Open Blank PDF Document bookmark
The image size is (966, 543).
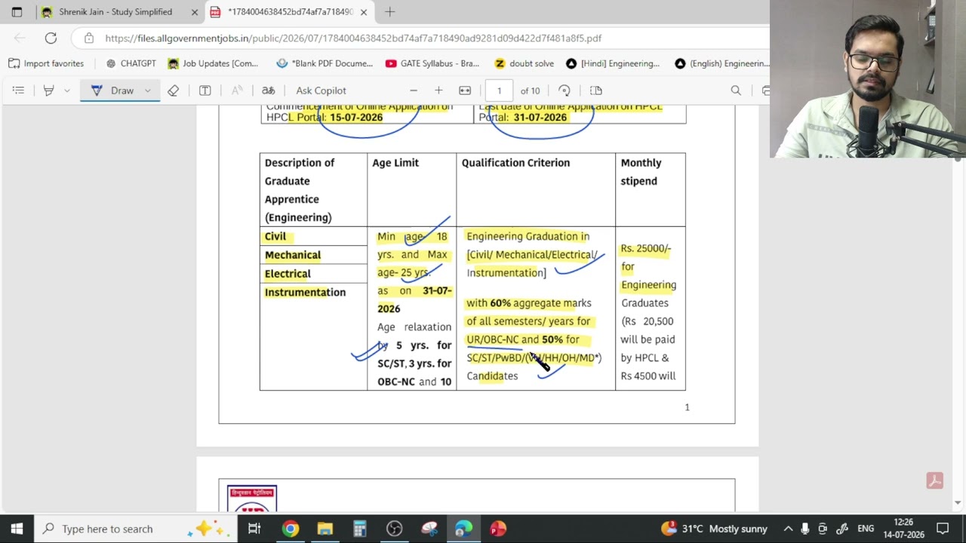325,63
